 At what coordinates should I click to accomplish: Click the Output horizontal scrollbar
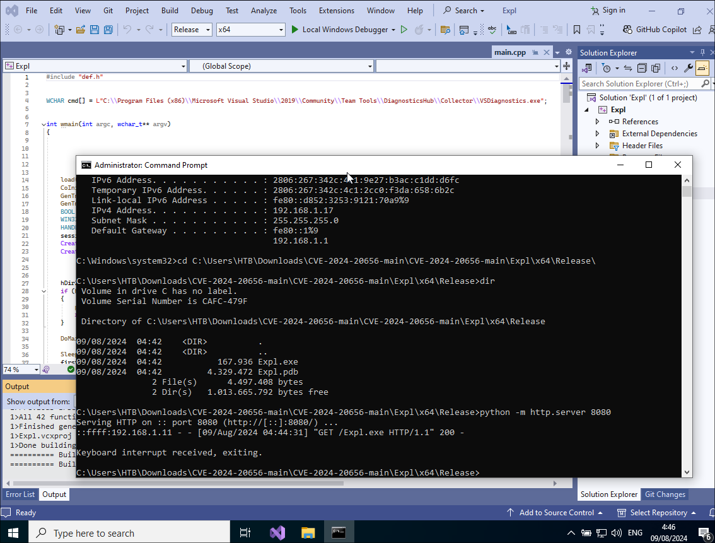coord(178,483)
